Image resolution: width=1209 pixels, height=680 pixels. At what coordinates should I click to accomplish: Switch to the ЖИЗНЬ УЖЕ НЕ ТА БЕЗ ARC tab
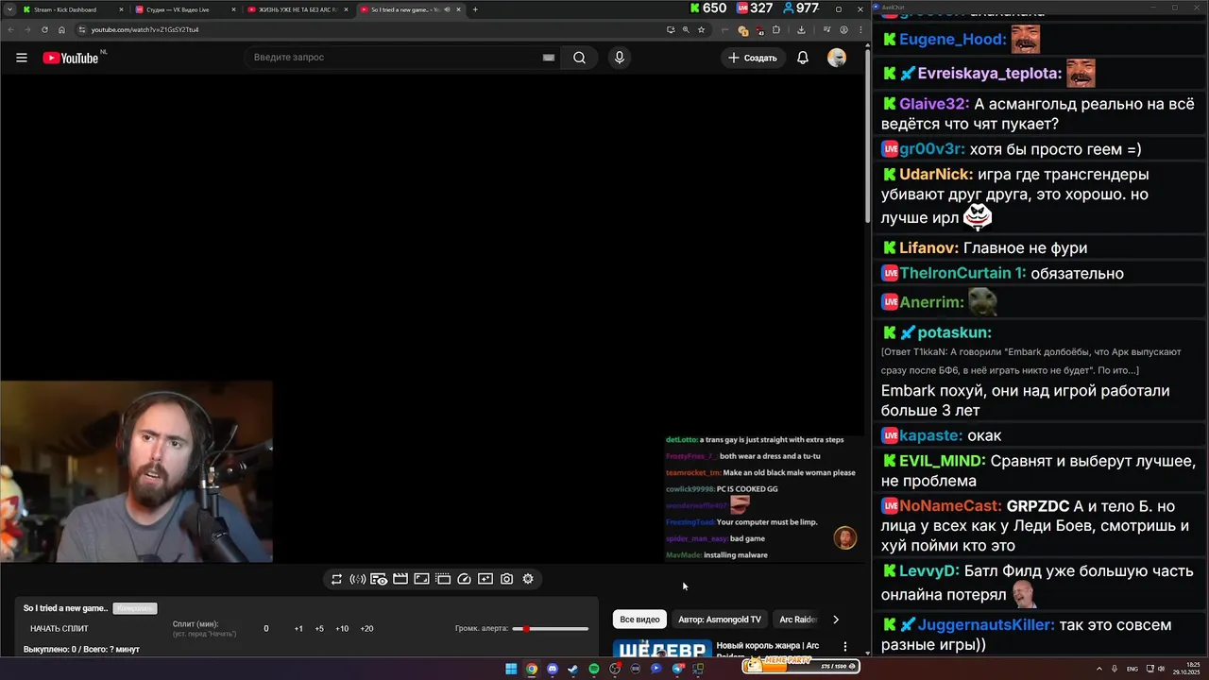click(x=298, y=9)
